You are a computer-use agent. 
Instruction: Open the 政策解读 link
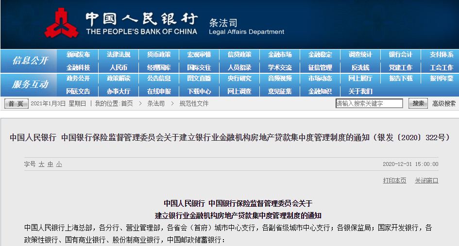click(x=119, y=79)
